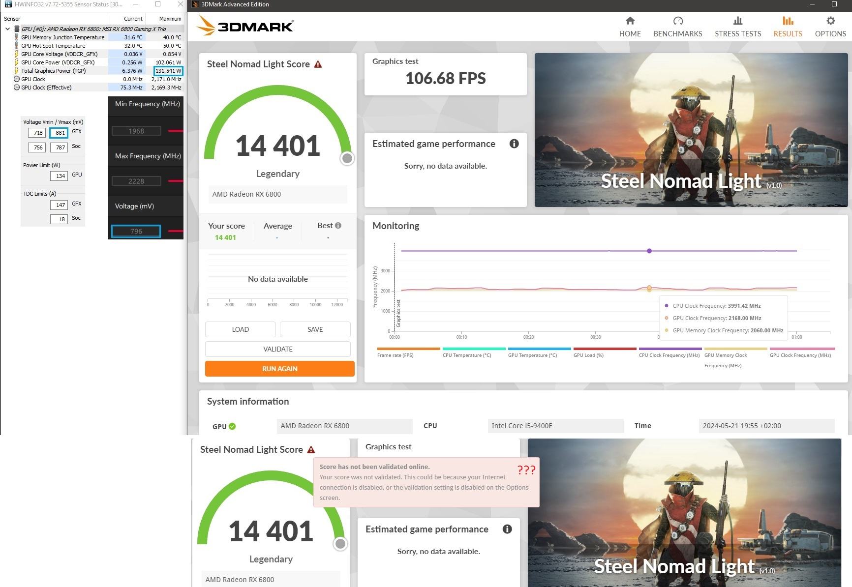Click the green check icon beside GPU in System information

(x=232, y=426)
